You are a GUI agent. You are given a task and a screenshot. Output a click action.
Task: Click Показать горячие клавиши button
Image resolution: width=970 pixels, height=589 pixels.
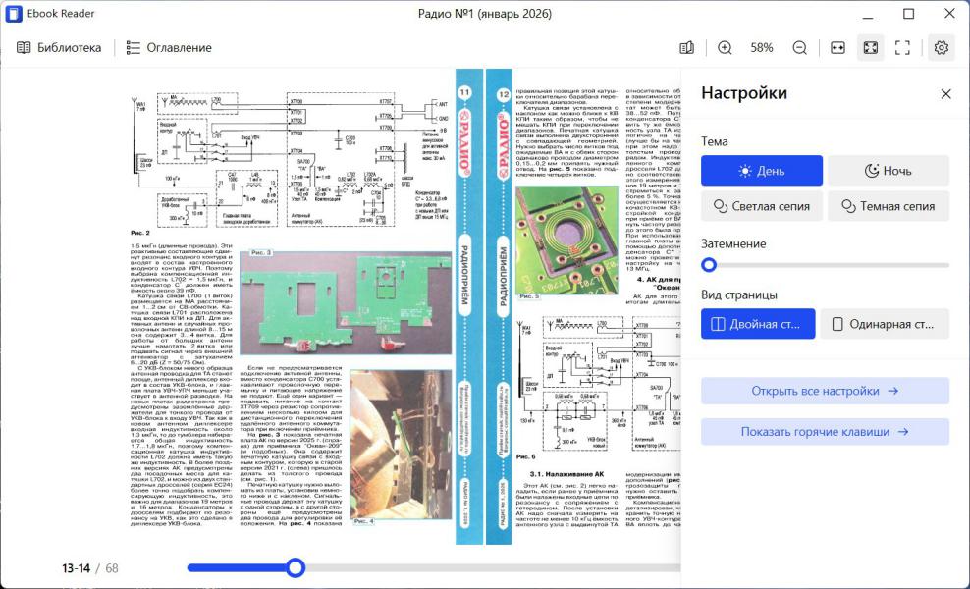click(825, 432)
